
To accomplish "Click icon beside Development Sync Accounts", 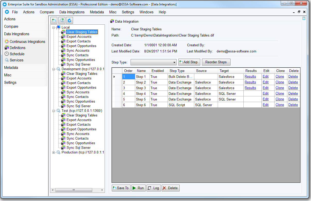I will pyautogui.click(x=63, y=92).
